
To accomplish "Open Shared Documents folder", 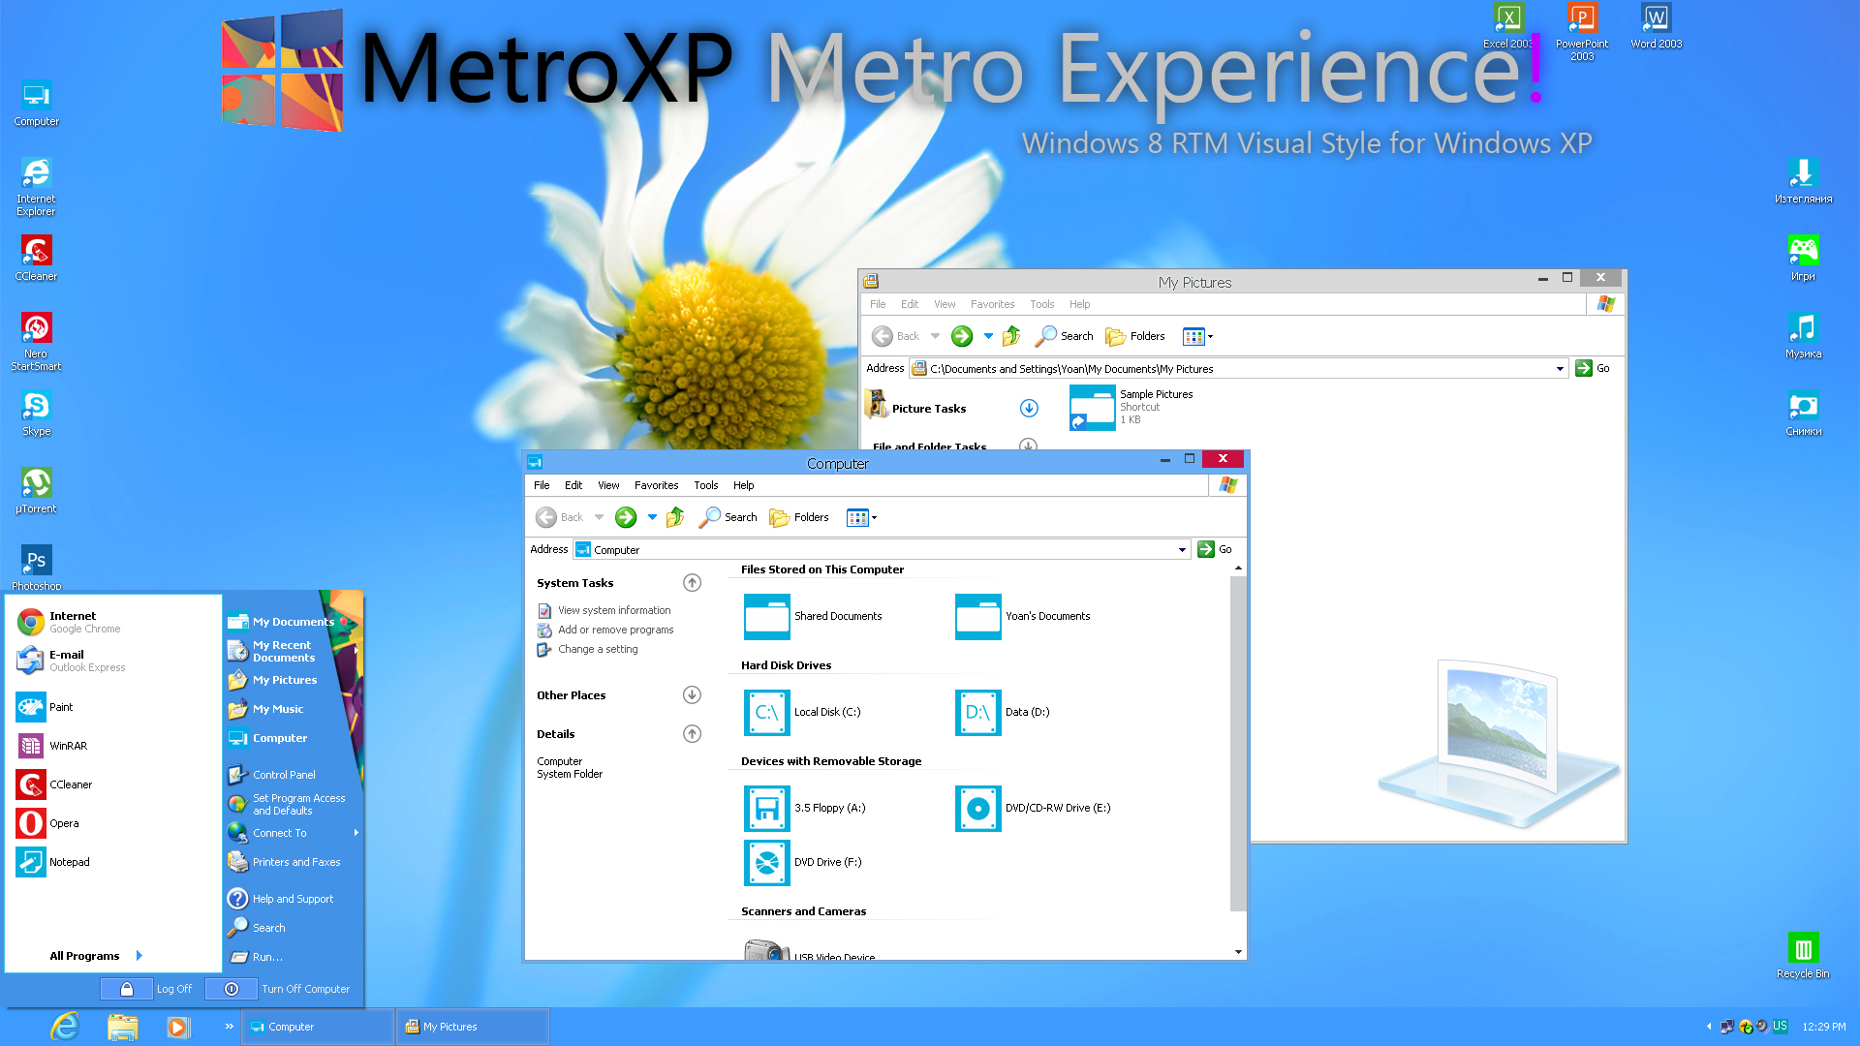I will (x=813, y=616).
